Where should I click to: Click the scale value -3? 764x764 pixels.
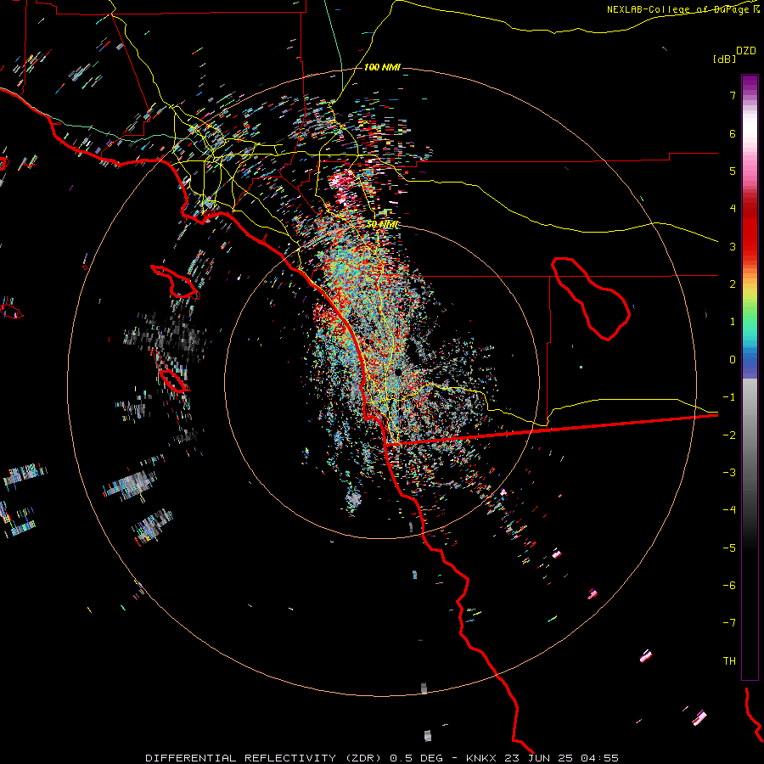[729, 473]
